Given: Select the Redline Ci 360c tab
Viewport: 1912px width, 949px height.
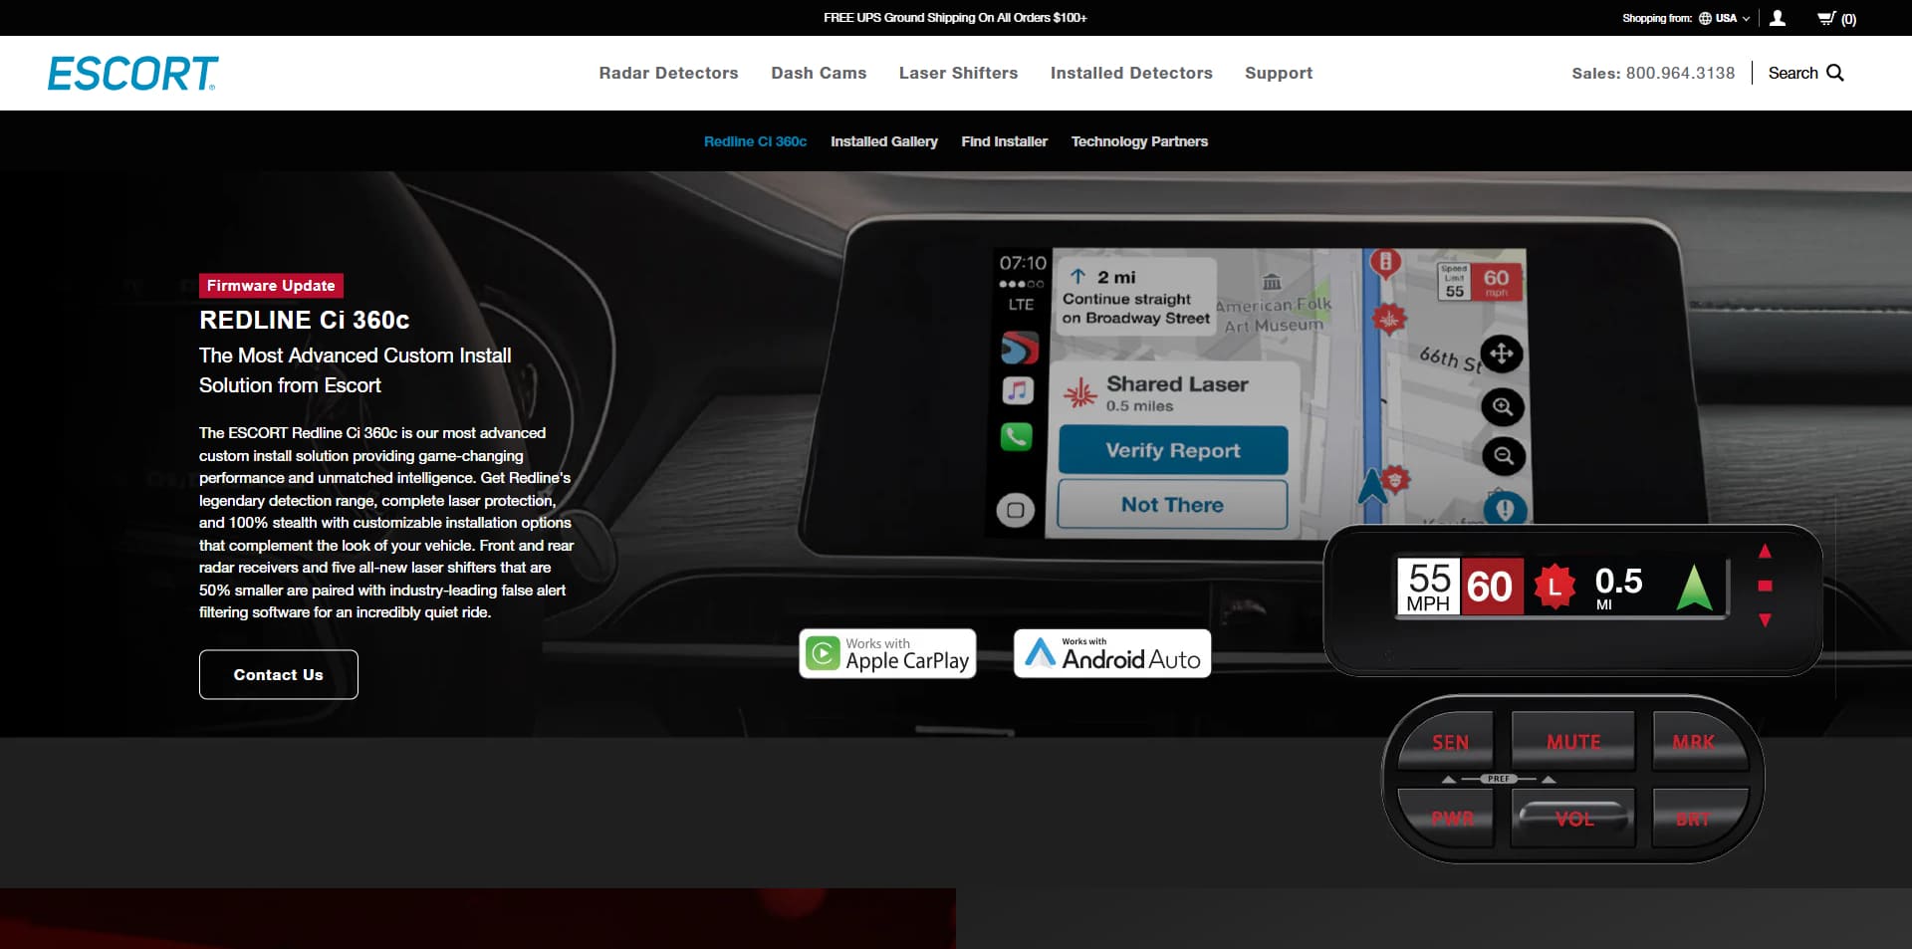Looking at the screenshot, I should [755, 141].
